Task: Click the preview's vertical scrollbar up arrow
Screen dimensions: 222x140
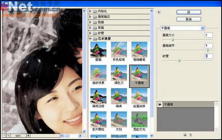Action: (84, 11)
